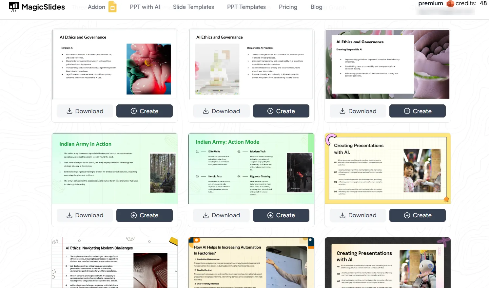The image size is (489, 288).
Task: Click the premium plan label
Action: (431, 3)
